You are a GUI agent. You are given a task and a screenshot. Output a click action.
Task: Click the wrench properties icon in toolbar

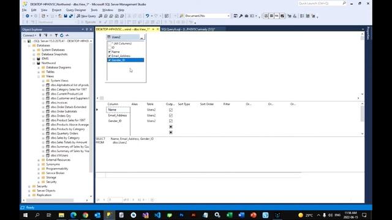(241, 16)
